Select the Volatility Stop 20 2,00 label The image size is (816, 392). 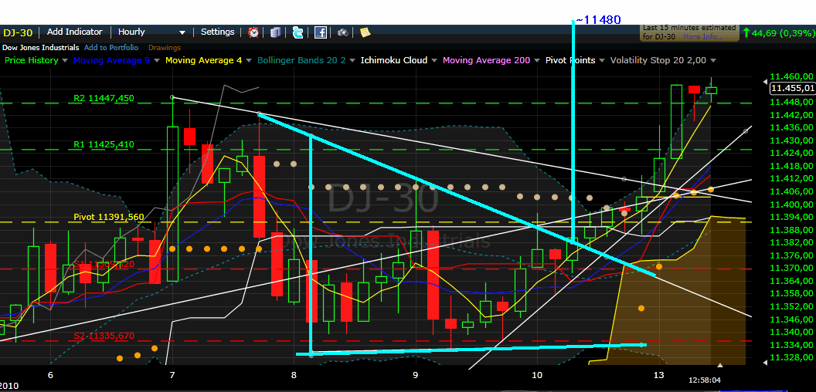pyautogui.click(x=658, y=60)
